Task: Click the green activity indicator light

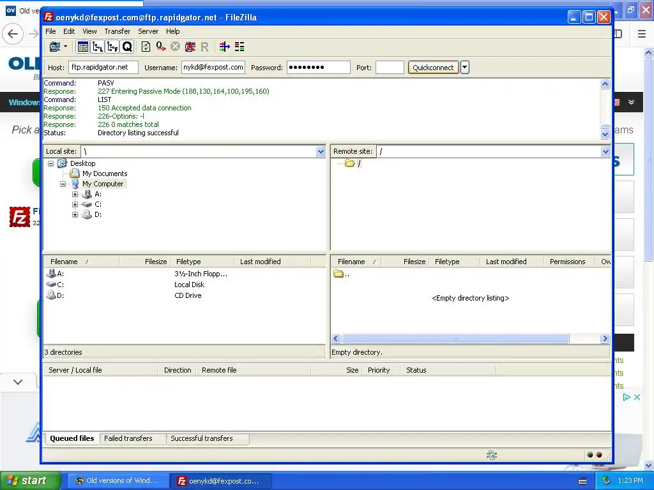Action: click(589, 455)
